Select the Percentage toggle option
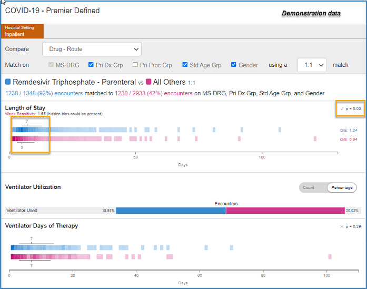367x289 pixels. [342, 188]
